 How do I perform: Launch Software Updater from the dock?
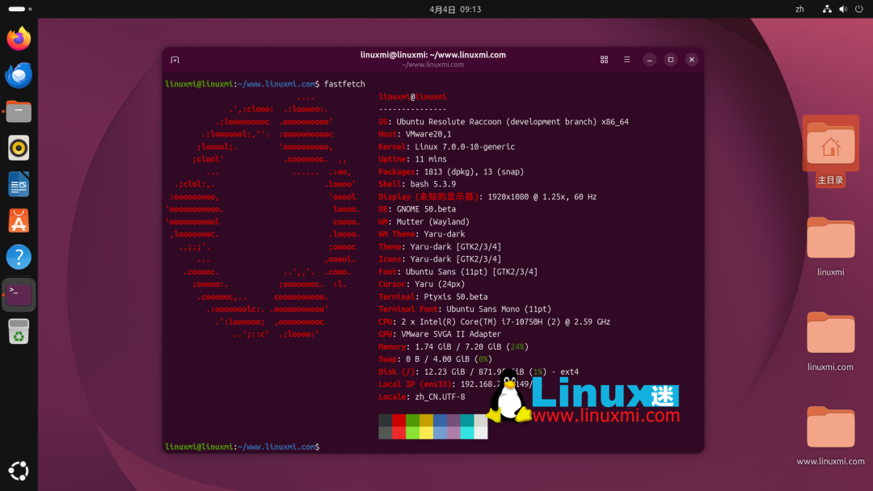click(x=18, y=220)
